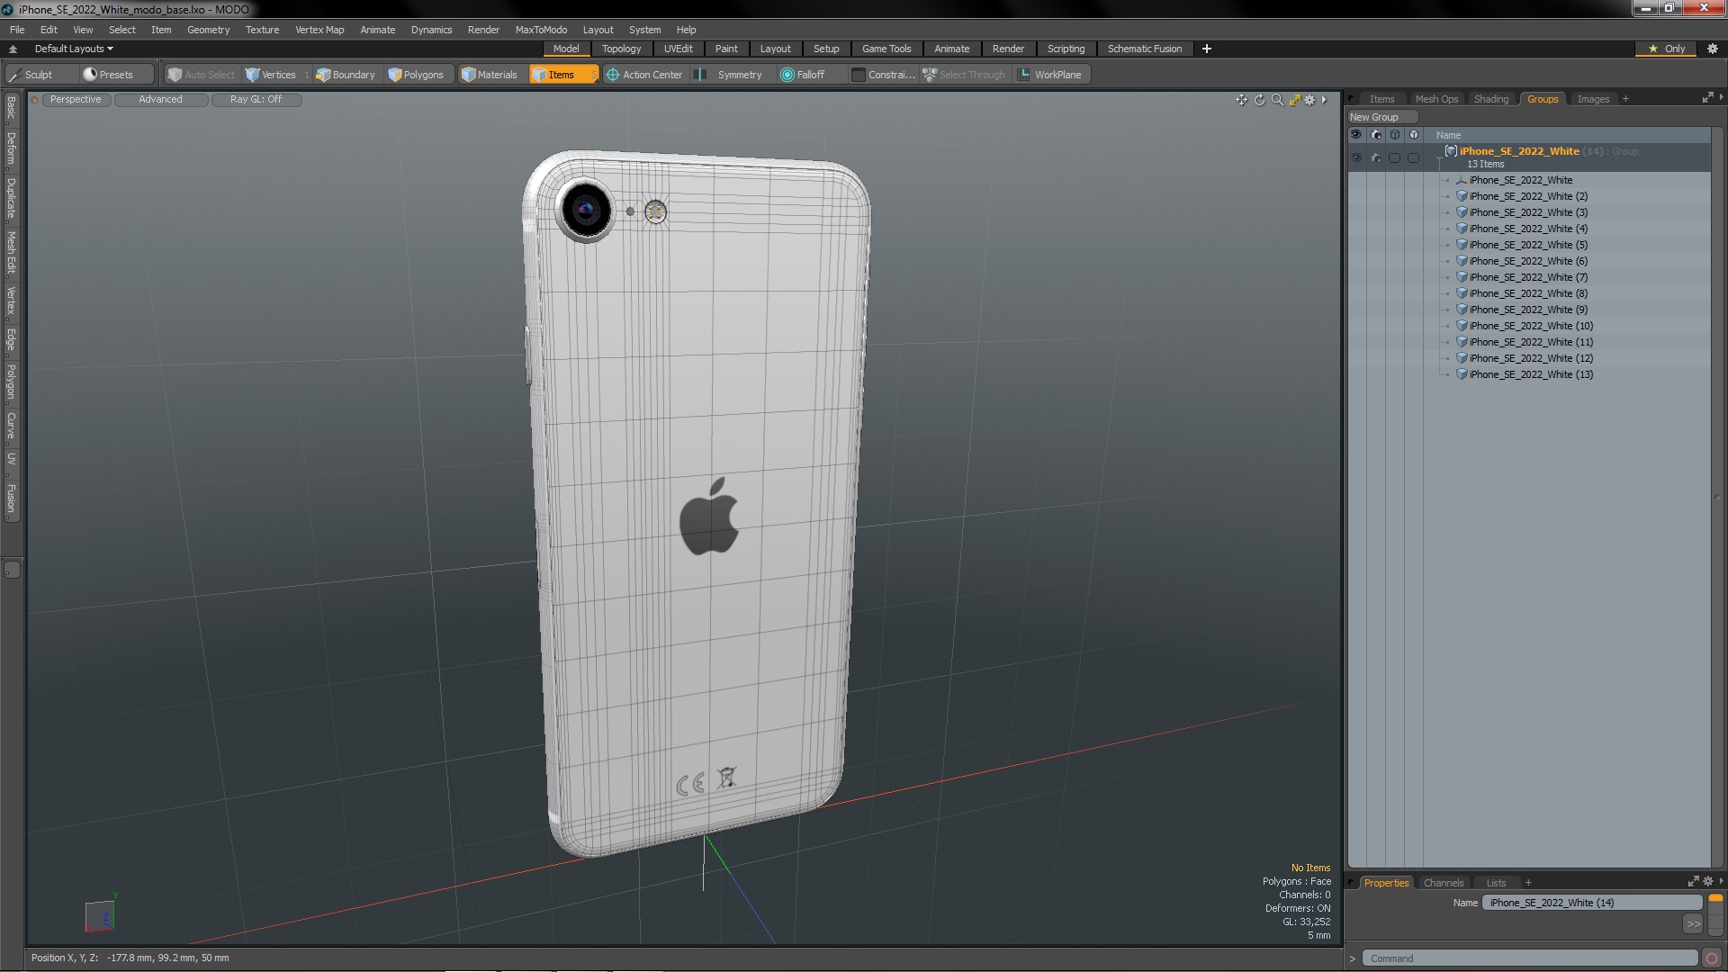Viewport: 1728px width, 972px height.
Task: Click the record button beside Command field
Action: click(x=1712, y=958)
